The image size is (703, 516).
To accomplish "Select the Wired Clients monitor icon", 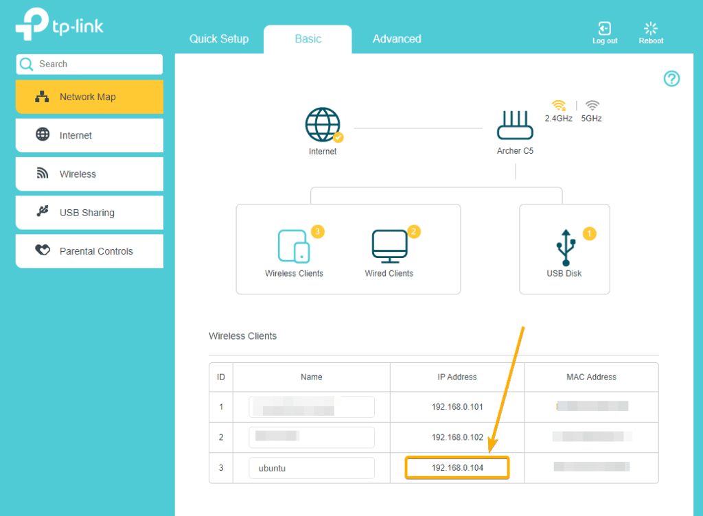I will coord(389,246).
